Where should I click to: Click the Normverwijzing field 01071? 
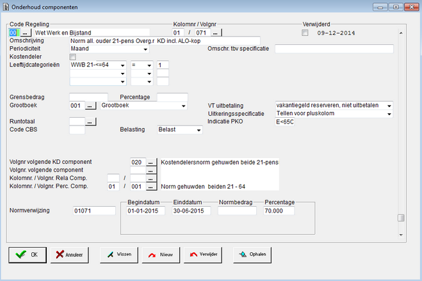[94, 211]
